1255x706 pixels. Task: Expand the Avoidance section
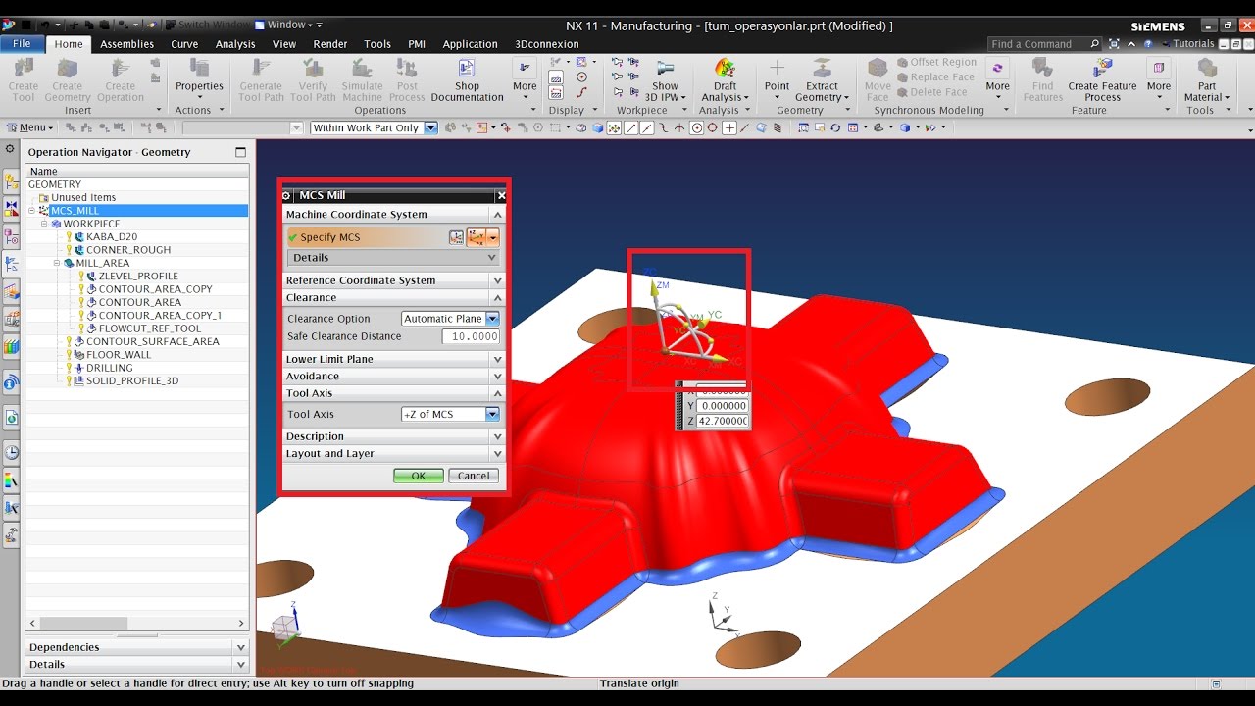pyautogui.click(x=394, y=377)
